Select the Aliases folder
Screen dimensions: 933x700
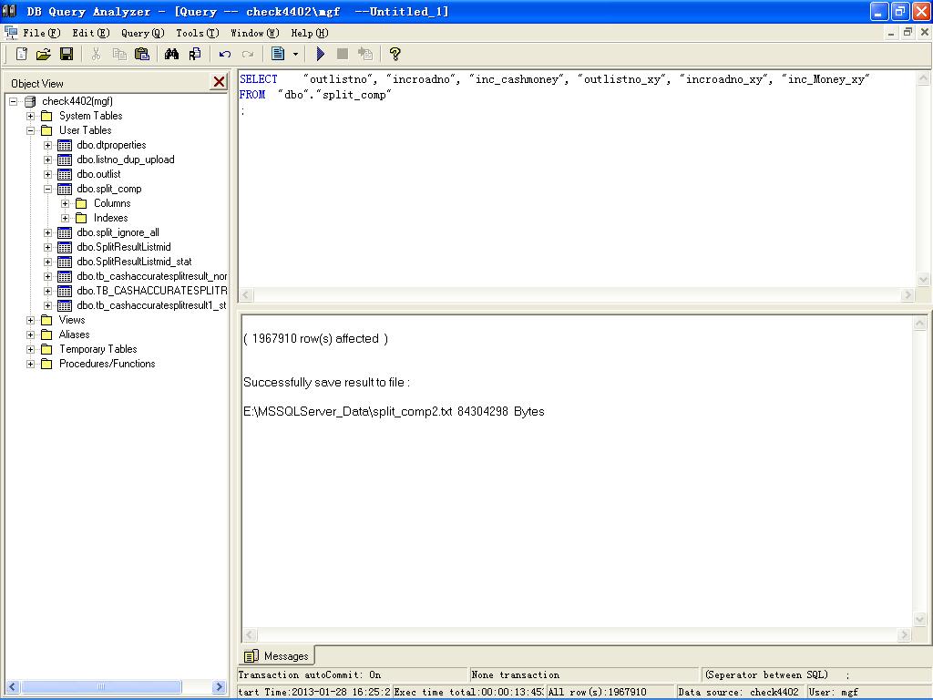pyautogui.click(x=75, y=335)
